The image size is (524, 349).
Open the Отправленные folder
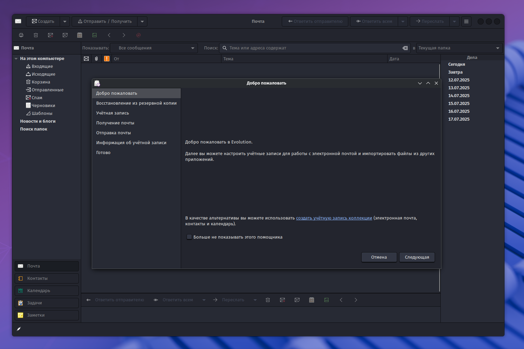click(48, 90)
